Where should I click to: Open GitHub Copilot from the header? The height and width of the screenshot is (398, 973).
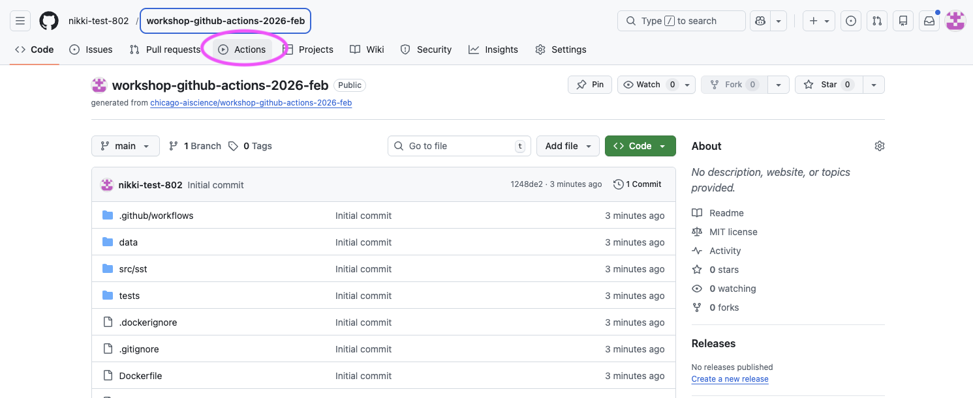click(x=760, y=20)
